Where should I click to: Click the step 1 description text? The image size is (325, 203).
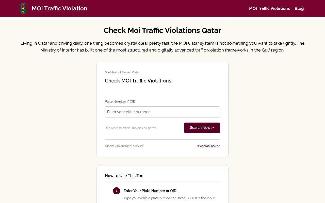[169, 198]
